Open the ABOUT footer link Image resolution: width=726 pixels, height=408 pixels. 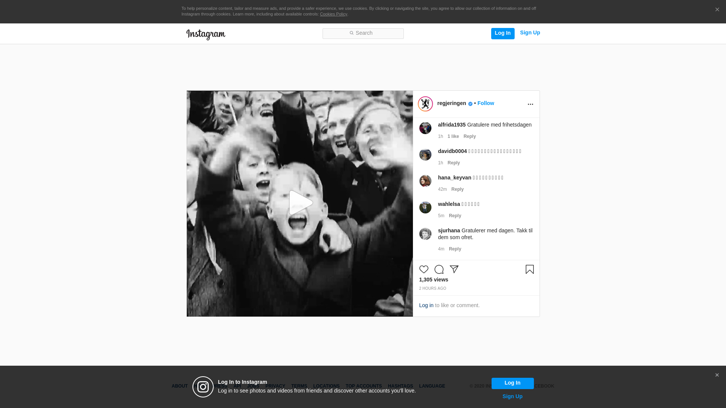pos(180,386)
